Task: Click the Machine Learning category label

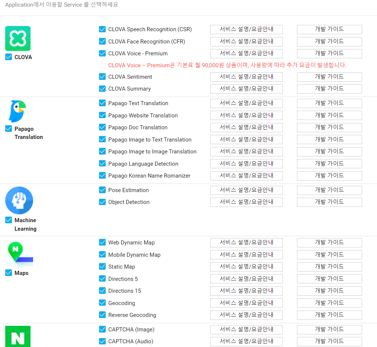Action: tap(25, 224)
